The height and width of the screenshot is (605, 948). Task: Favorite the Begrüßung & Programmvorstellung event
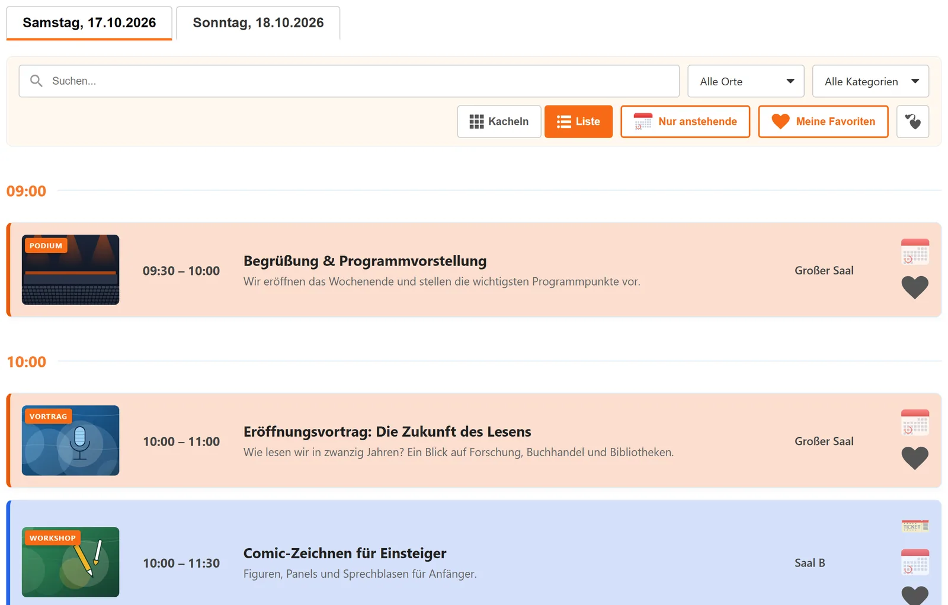tap(915, 288)
